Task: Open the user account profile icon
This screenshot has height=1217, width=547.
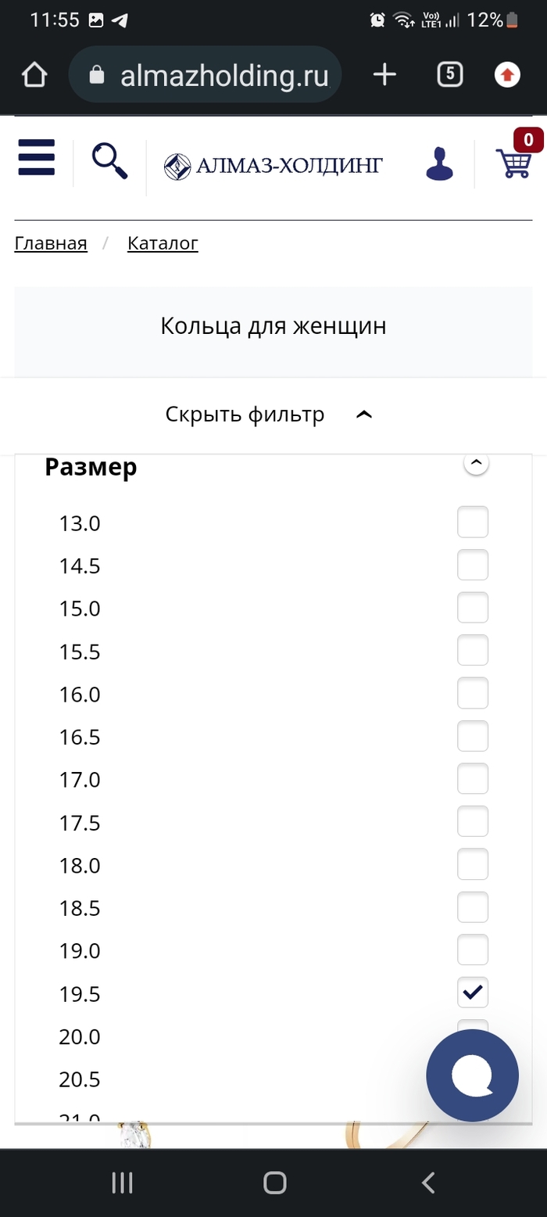Action: (x=439, y=164)
